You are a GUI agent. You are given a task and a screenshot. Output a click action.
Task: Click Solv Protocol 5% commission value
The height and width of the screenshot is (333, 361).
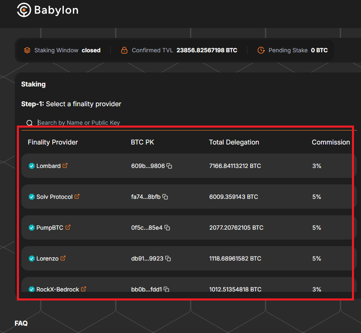317,197
